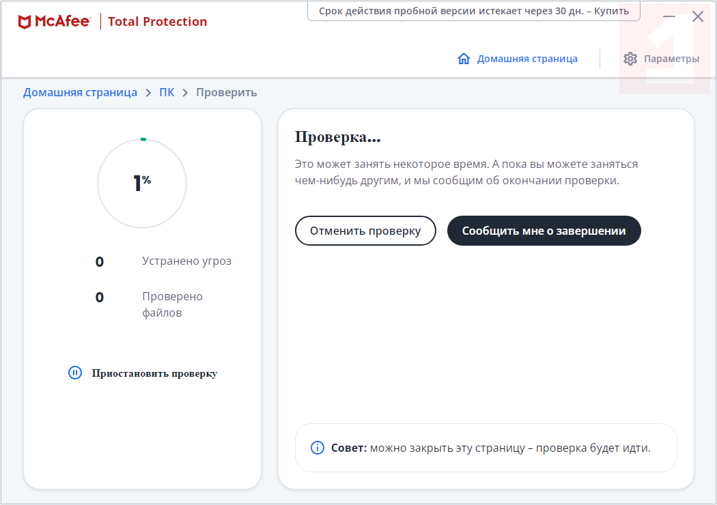The image size is (717, 505).
Task: Open the Параметры menu label
Action: tap(671, 59)
